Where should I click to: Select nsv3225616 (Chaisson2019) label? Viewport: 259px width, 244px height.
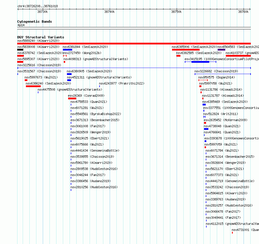[39, 65]
